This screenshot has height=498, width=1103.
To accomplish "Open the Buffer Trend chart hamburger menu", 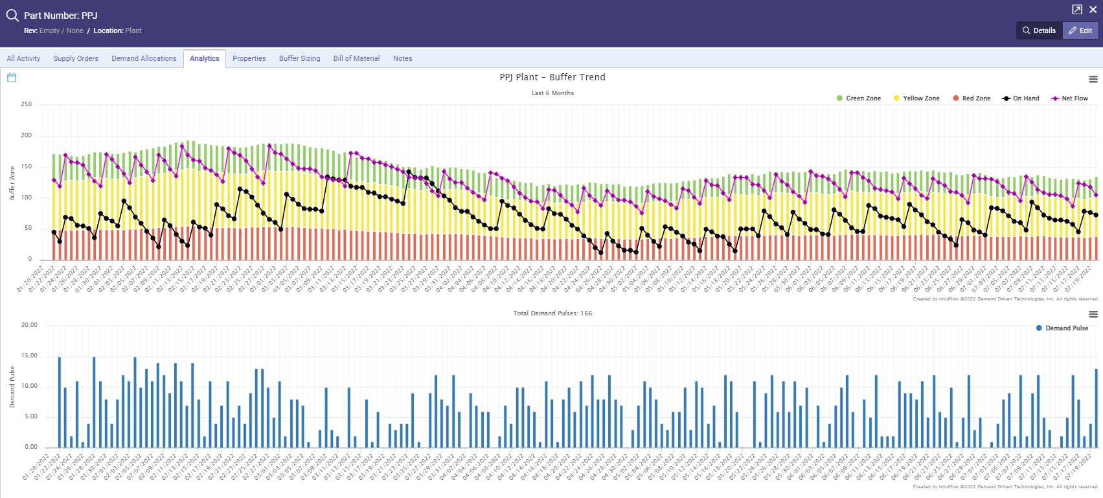I will [x=1093, y=79].
